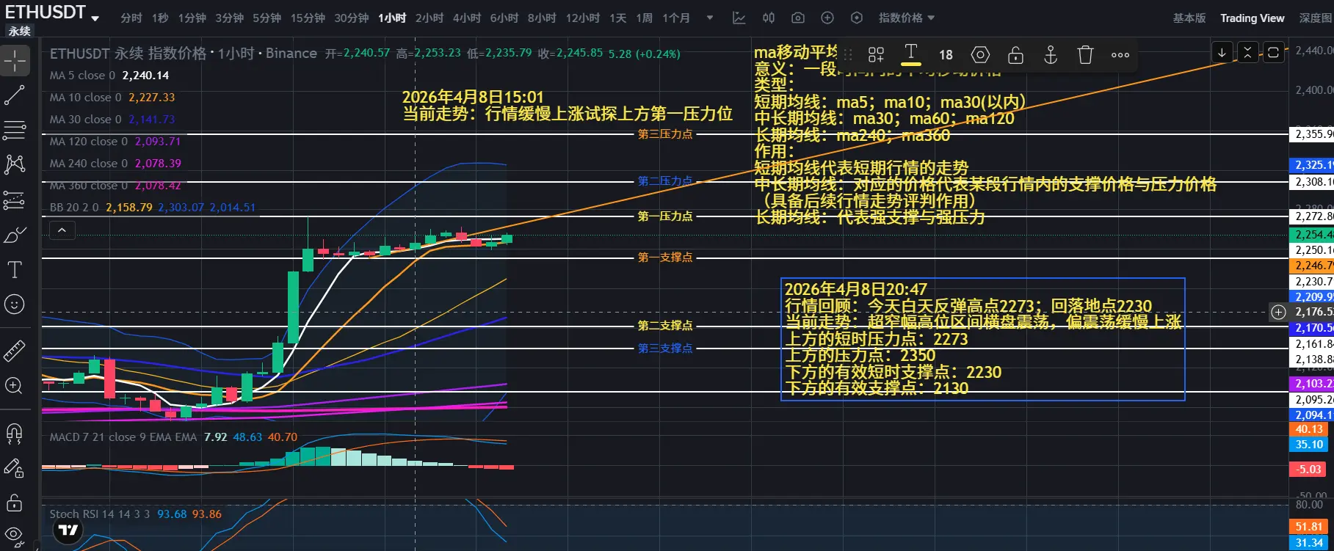Image resolution: width=1334 pixels, height=551 pixels.
Task: Switch to 基本版 chart view
Action: [x=1189, y=18]
